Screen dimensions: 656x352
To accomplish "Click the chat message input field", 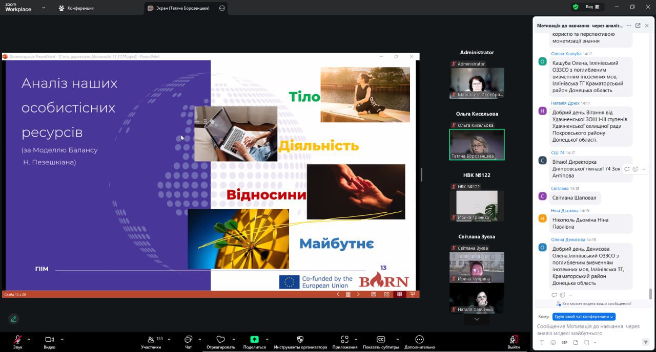I will click(589, 329).
